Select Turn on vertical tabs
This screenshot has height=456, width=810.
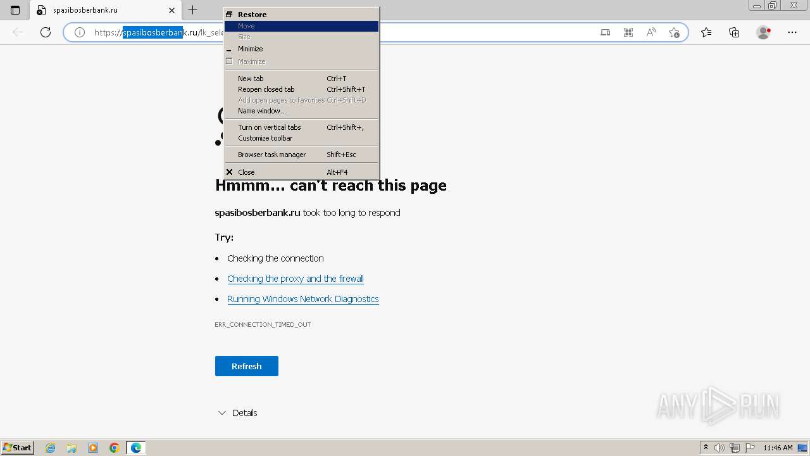tap(302, 127)
